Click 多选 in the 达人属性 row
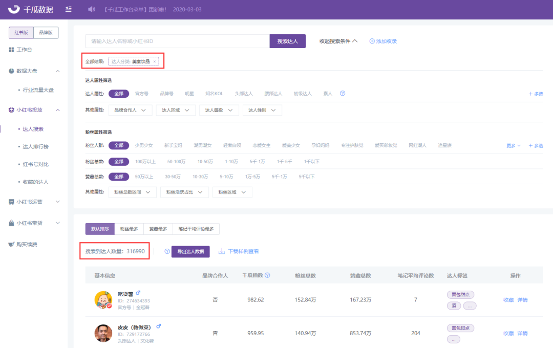Viewport: 553px width, 348px height. coord(536,94)
